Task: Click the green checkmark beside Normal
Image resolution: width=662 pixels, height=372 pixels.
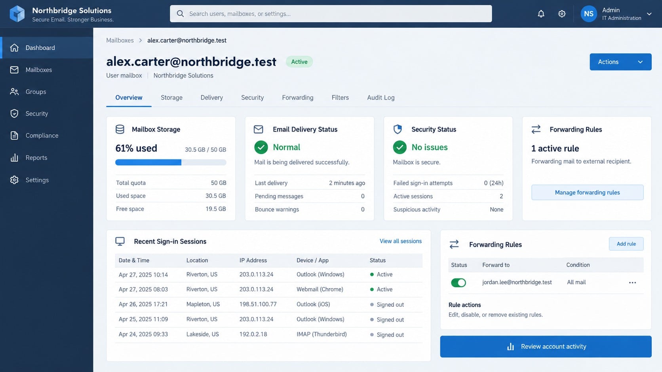Action: click(261, 147)
